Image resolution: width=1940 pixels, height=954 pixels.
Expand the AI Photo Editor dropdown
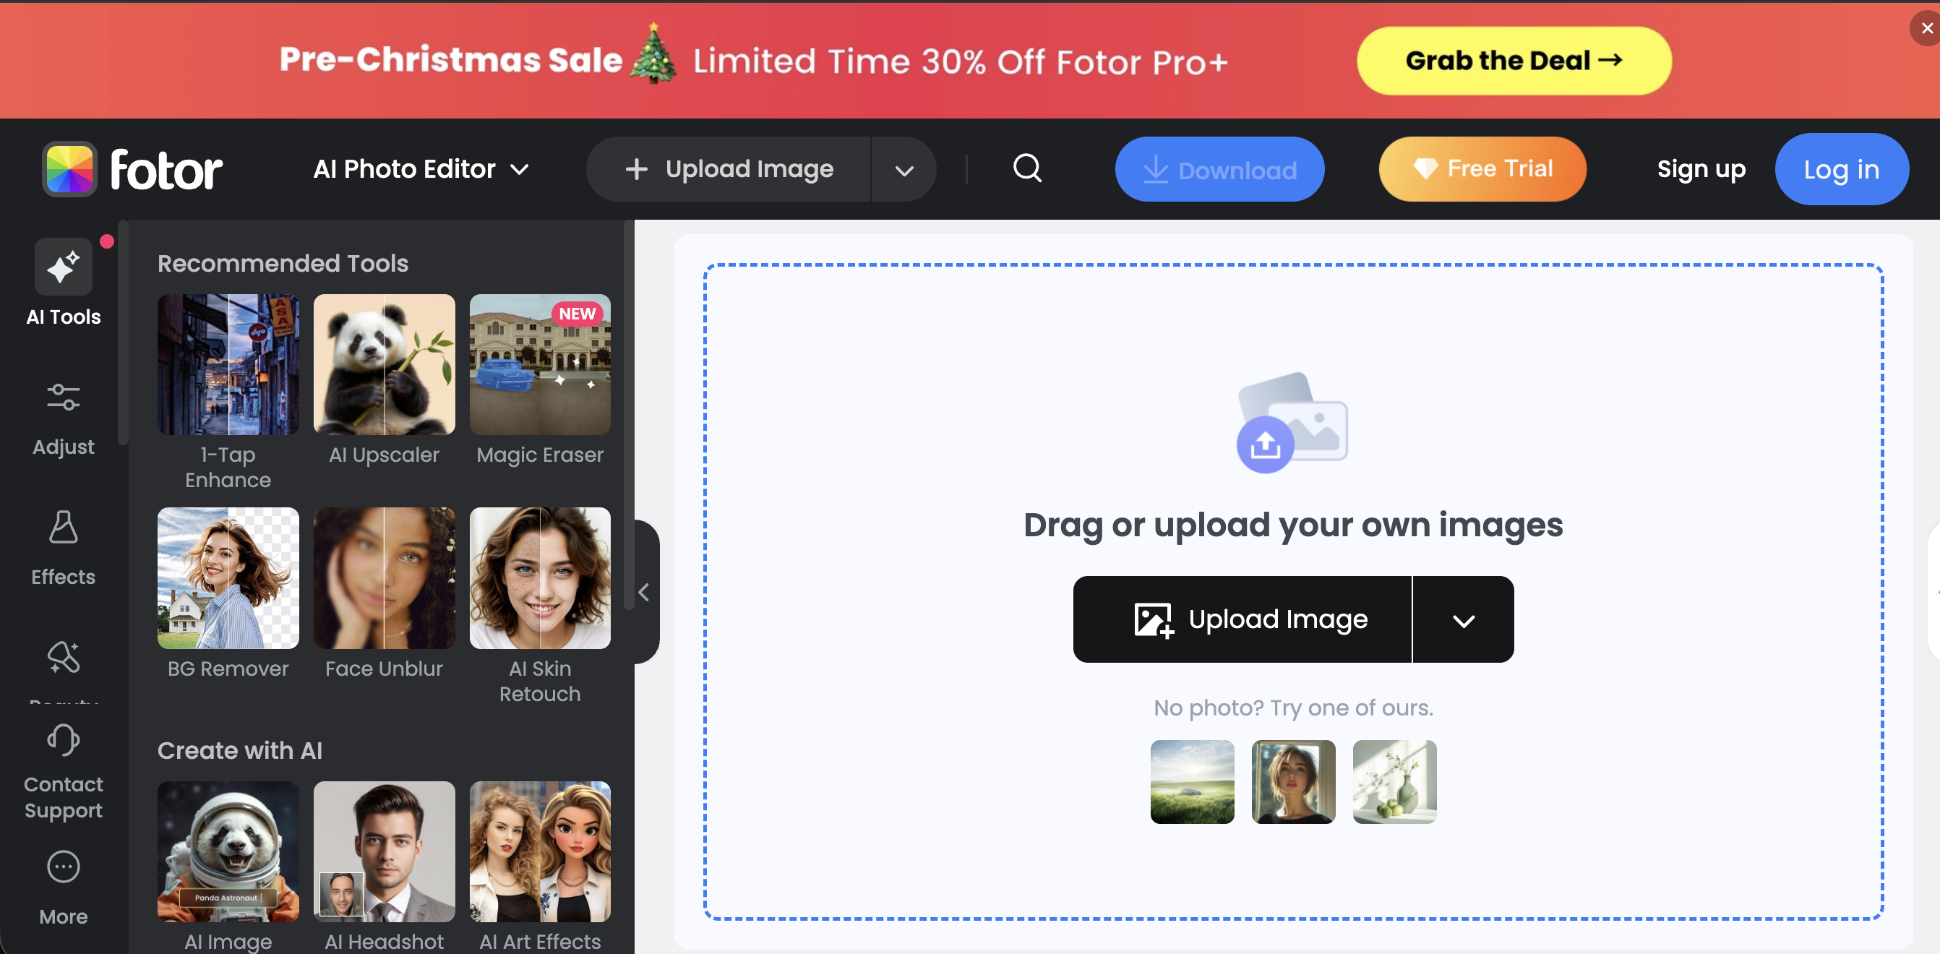420,169
